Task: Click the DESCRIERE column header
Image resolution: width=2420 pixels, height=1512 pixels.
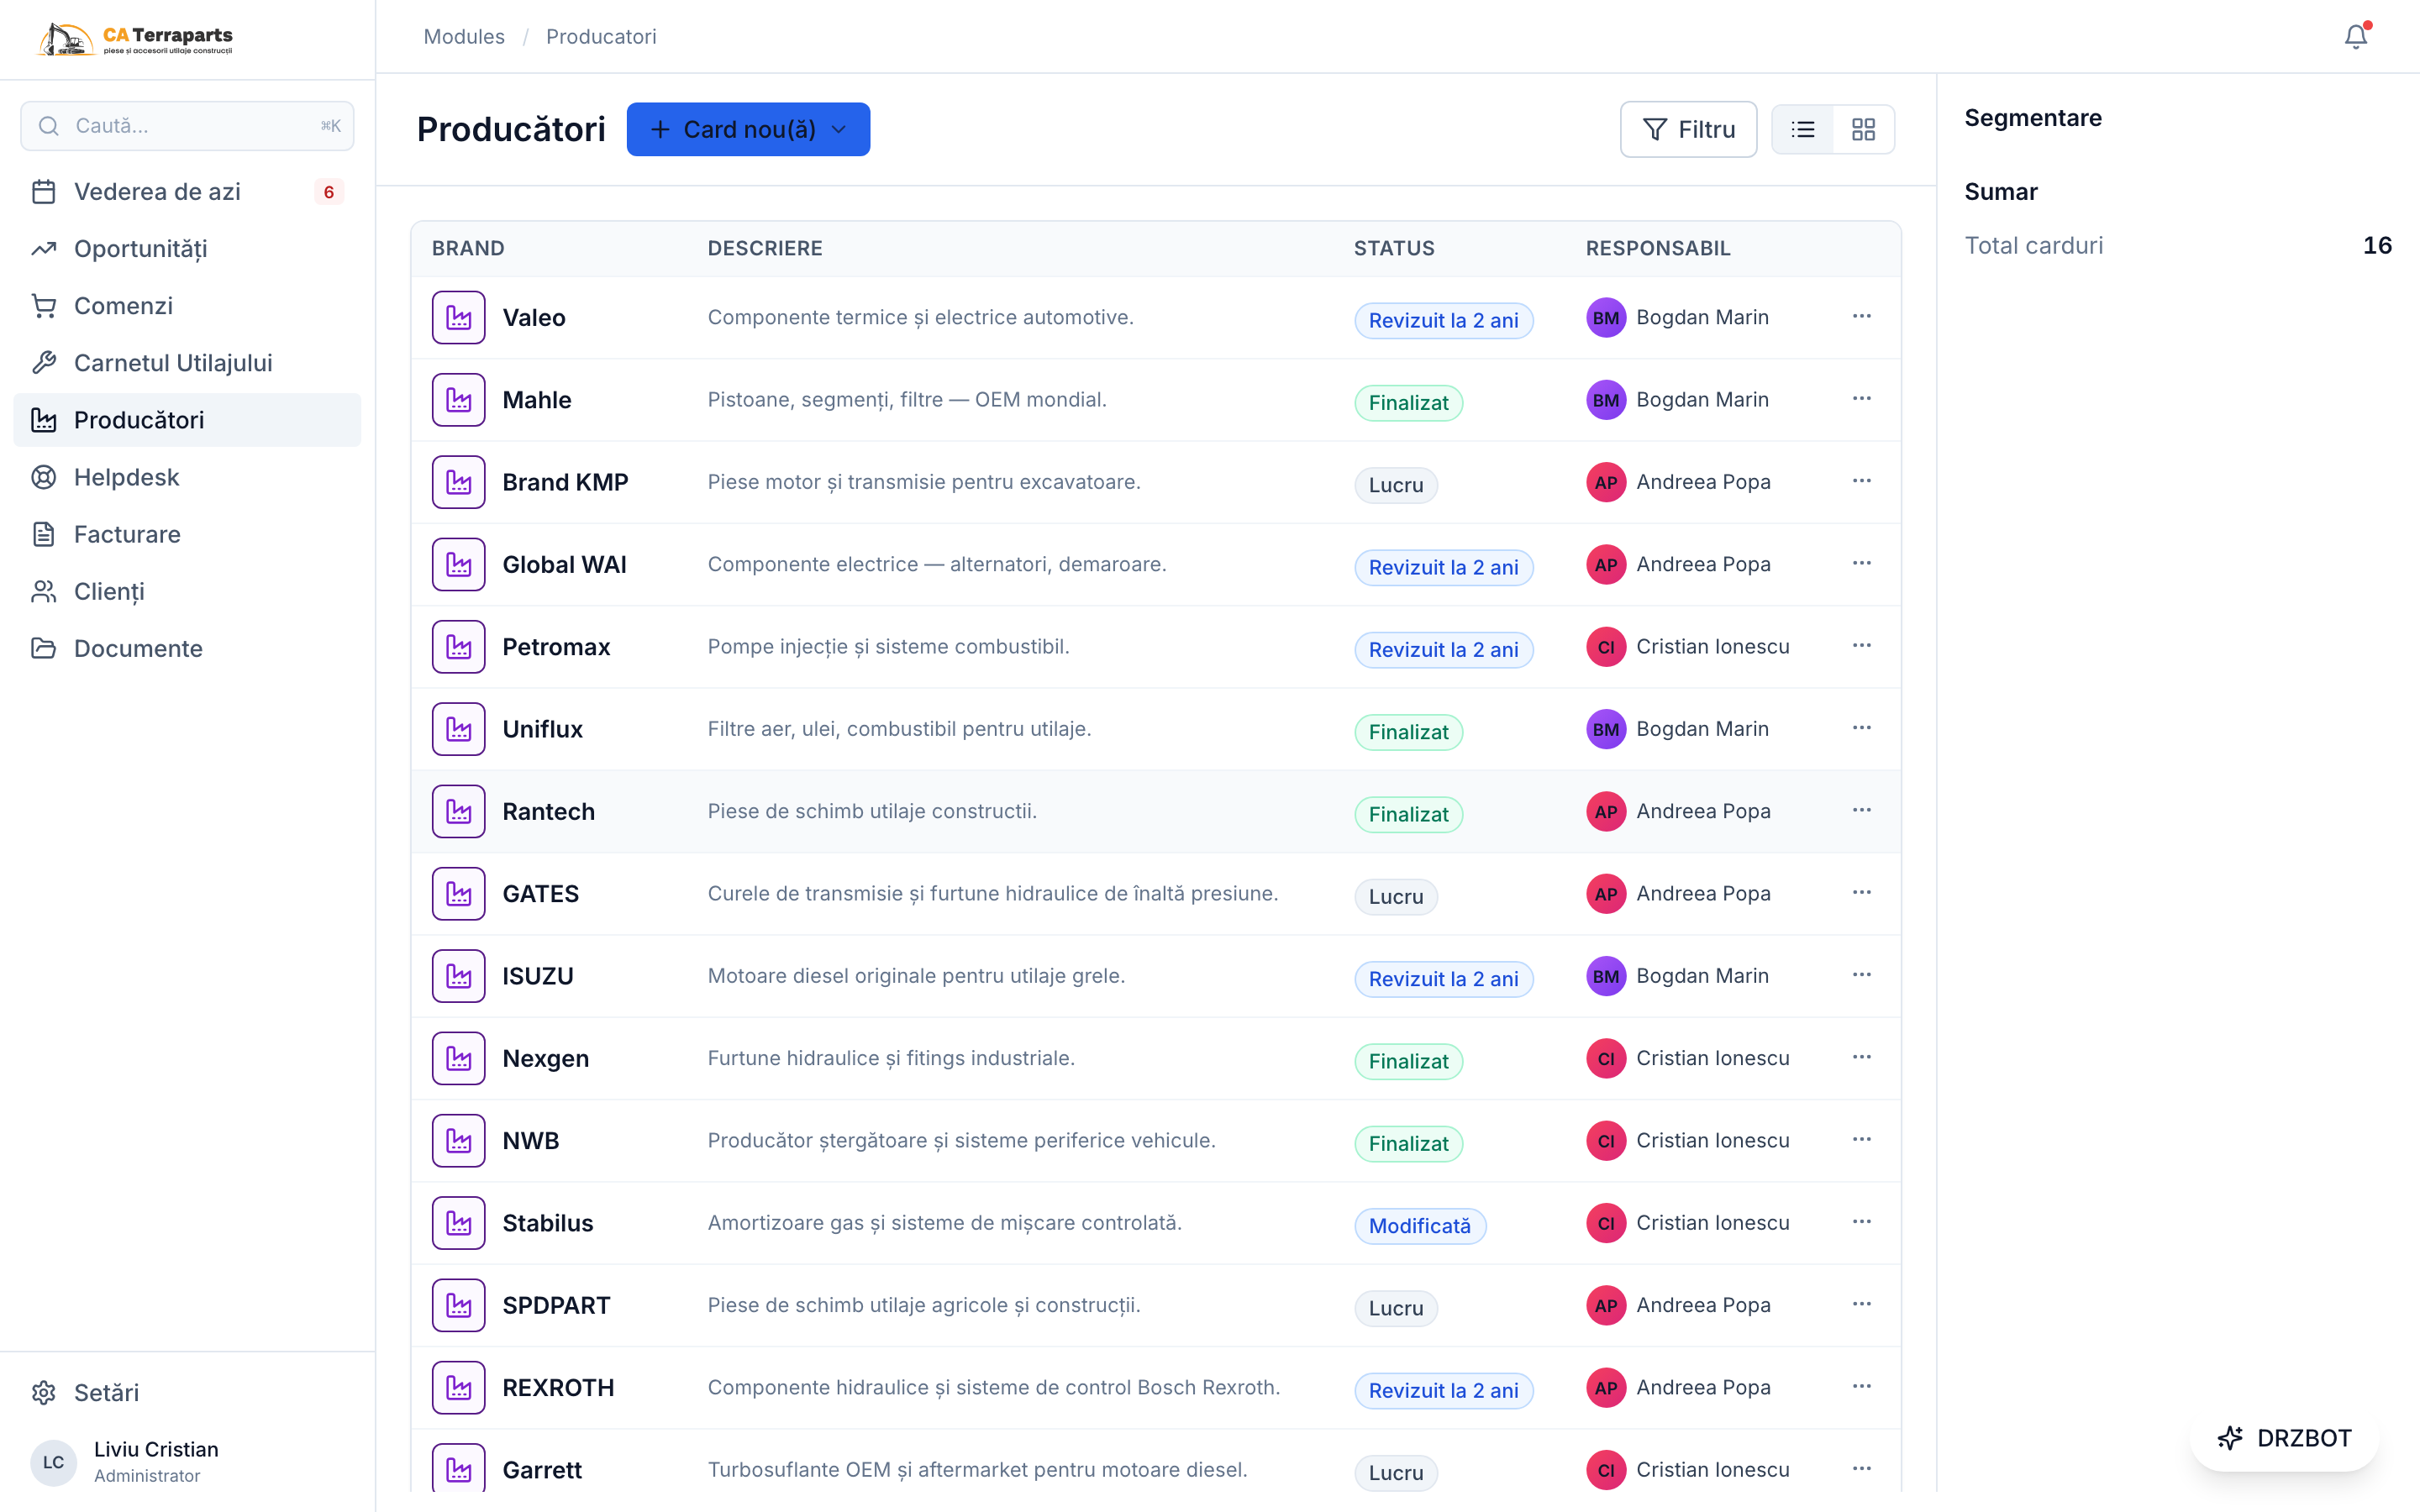Action: 765,249
